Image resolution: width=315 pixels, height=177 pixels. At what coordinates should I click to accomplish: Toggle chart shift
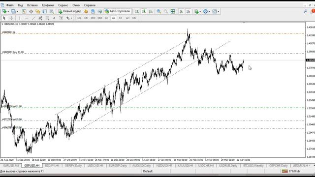click(188, 11)
